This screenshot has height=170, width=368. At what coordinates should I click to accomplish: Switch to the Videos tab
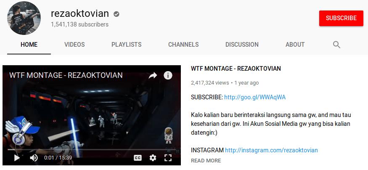pyautogui.click(x=74, y=45)
